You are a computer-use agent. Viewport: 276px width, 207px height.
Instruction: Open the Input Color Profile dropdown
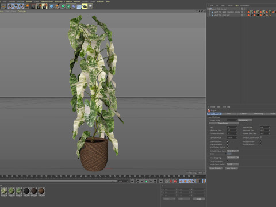tap(233, 164)
